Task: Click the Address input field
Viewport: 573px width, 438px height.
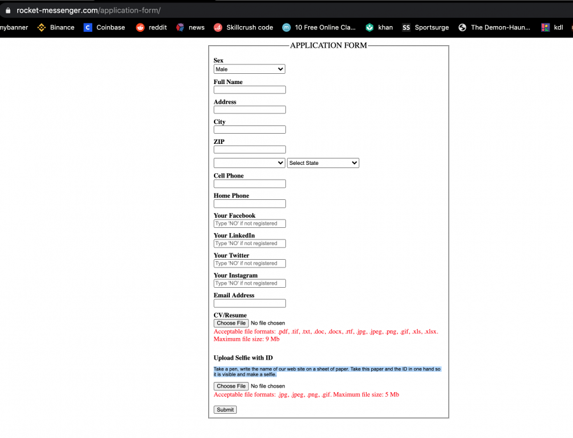Action: click(x=250, y=109)
